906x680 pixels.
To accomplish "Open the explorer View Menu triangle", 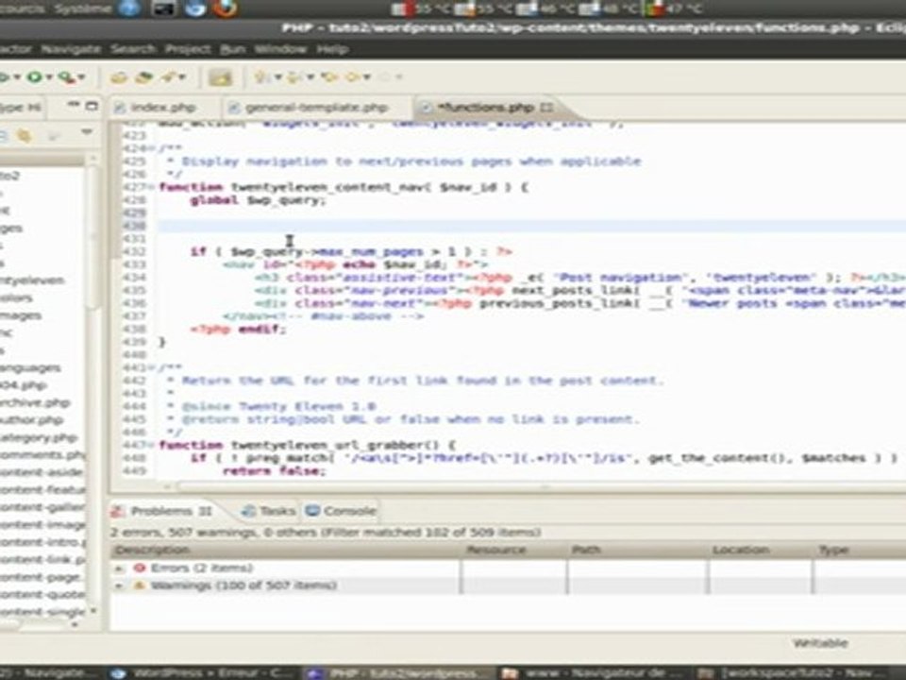I will click(x=87, y=132).
